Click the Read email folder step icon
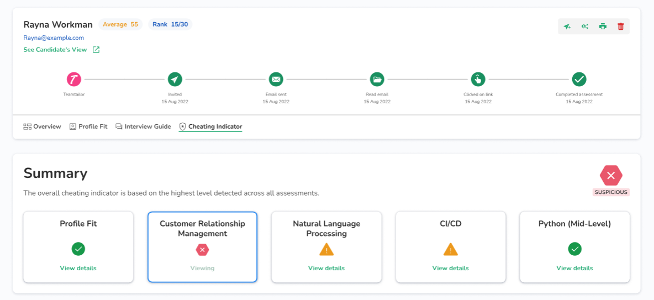654x300 pixels. pos(377,80)
